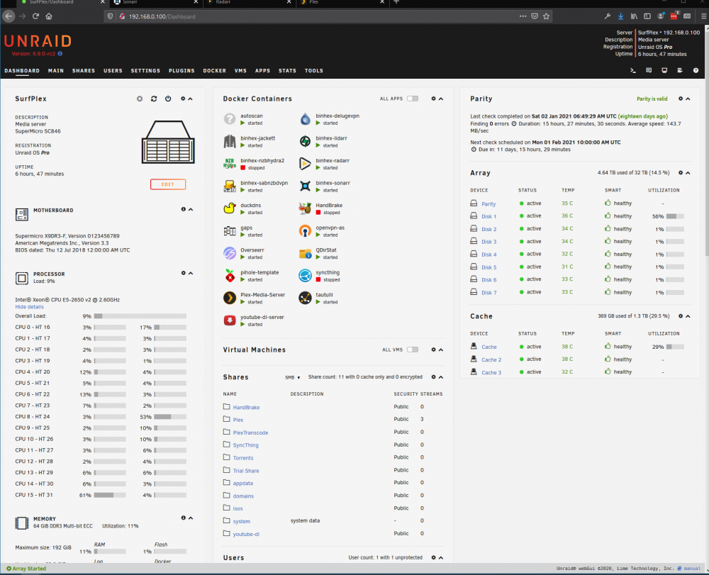
Task: Collapse the Shares section chevron
Action: (441, 377)
